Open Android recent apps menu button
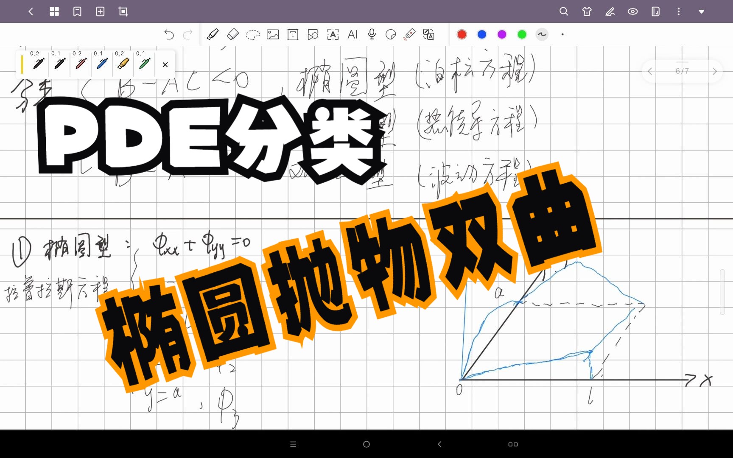Image resolution: width=733 pixels, height=458 pixels. click(293, 444)
